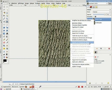The height and width of the screenshot is (90, 112).
Task: Select the Zoom magnifier tool
Action: 7,19
